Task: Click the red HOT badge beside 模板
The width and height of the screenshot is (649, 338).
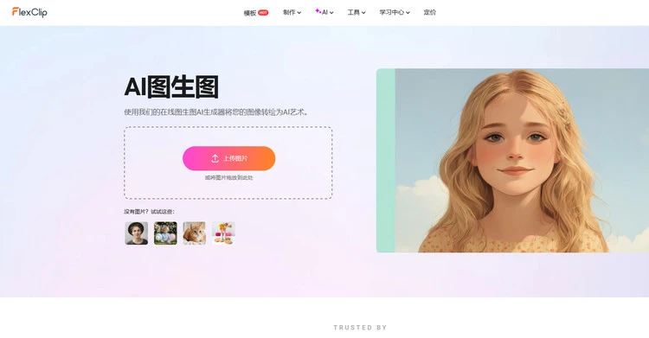Action: click(x=263, y=13)
